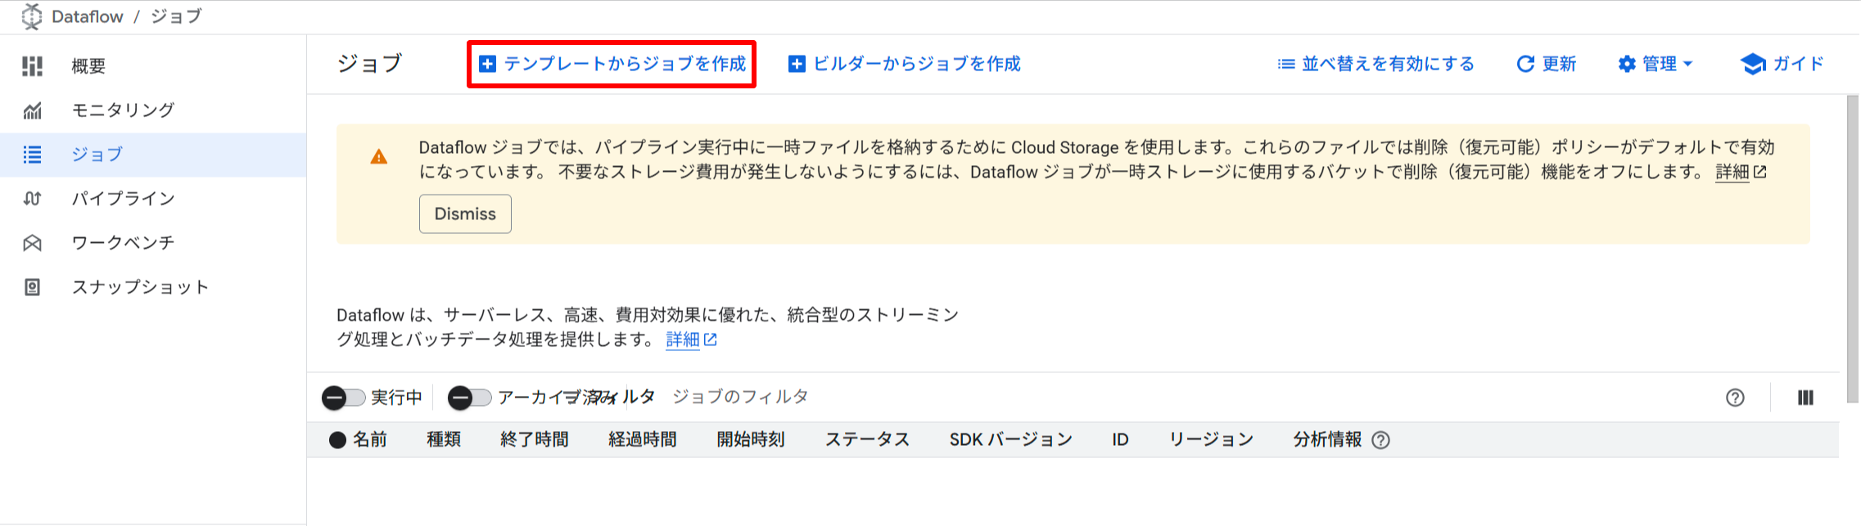Click the 分析情報 help icon
This screenshot has width=1861, height=526.
(x=1380, y=440)
